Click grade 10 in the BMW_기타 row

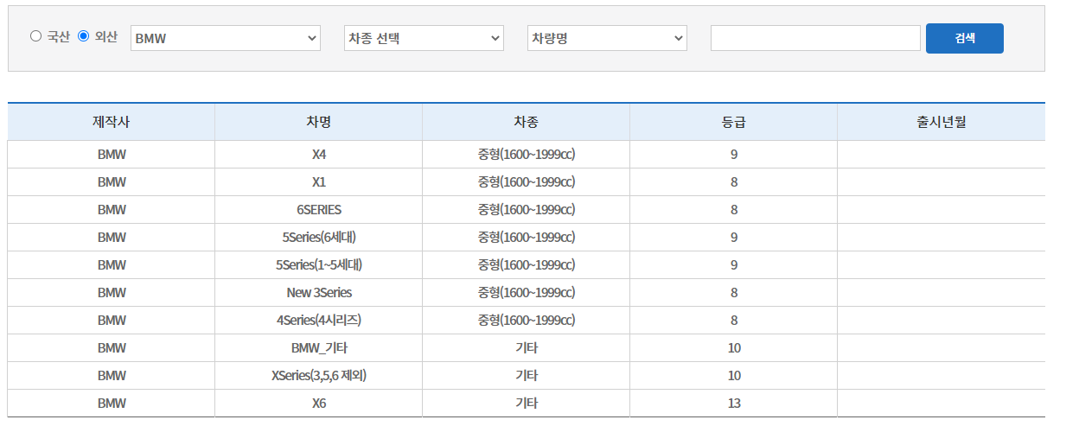pos(734,348)
